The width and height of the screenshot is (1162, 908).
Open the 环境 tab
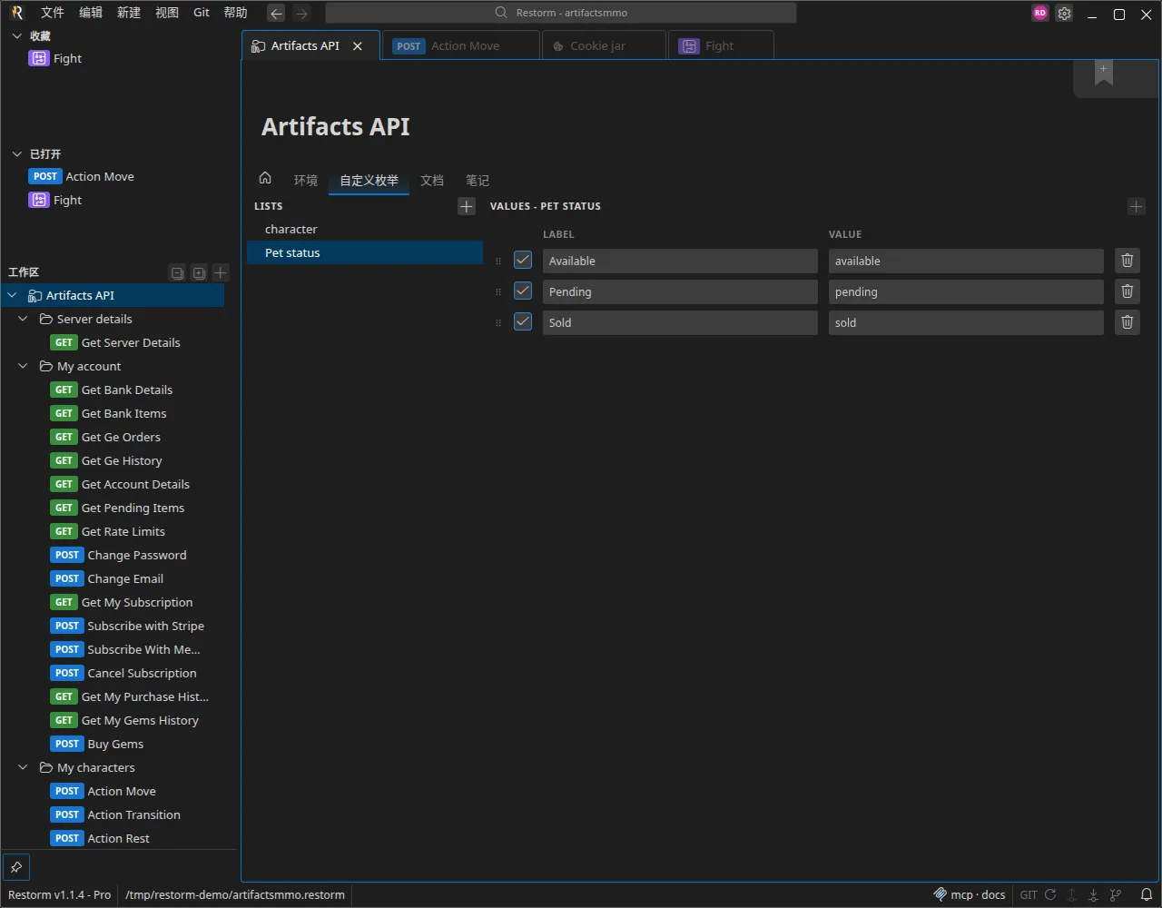(x=306, y=181)
